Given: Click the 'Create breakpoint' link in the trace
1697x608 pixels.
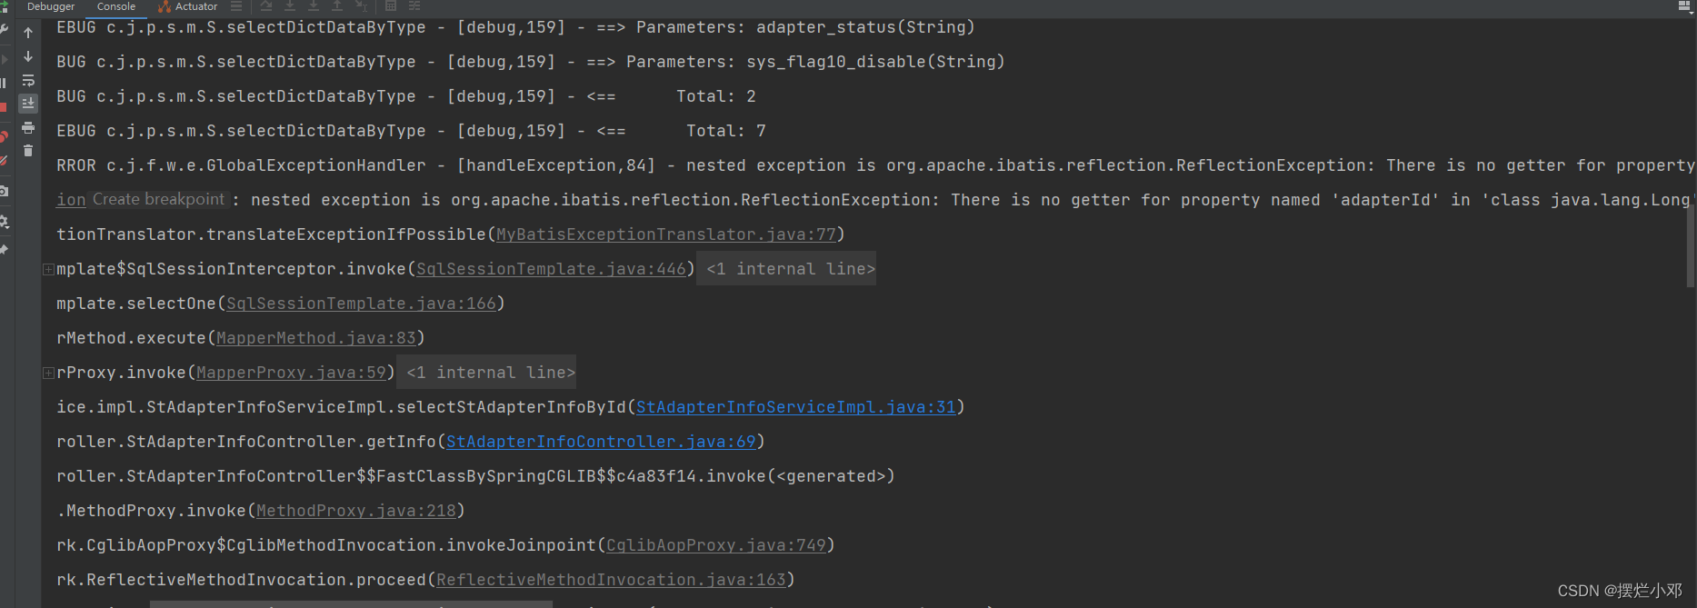Looking at the screenshot, I should tap(160, 198).
